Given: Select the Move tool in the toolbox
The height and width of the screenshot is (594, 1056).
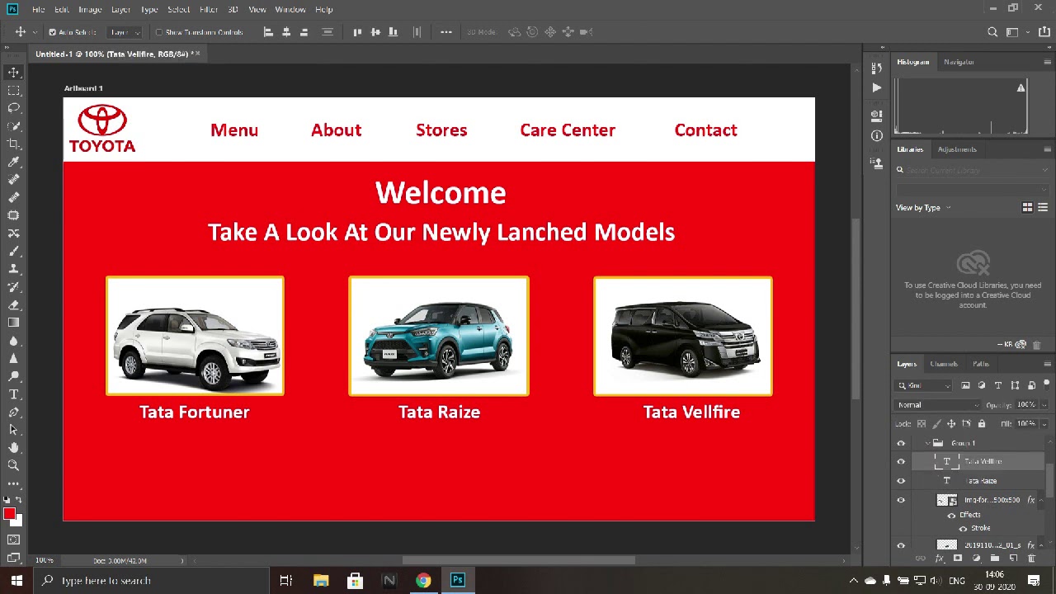Looking at the screenshot, I should point(14,73).
